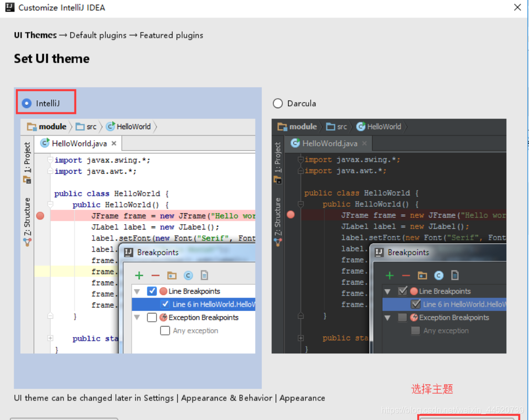Click the group-by-file document icon in Darcula preview
The height and width of the screenshot is (420, 529).
[455, 276]
